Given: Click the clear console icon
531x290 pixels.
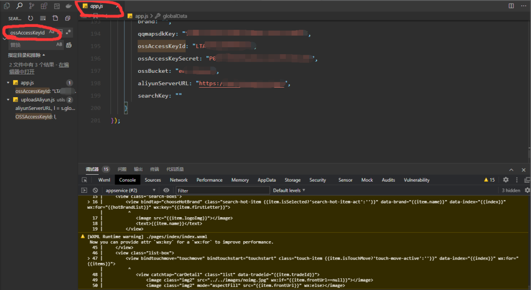Looking at the screenshot, I should click(96, 190).
